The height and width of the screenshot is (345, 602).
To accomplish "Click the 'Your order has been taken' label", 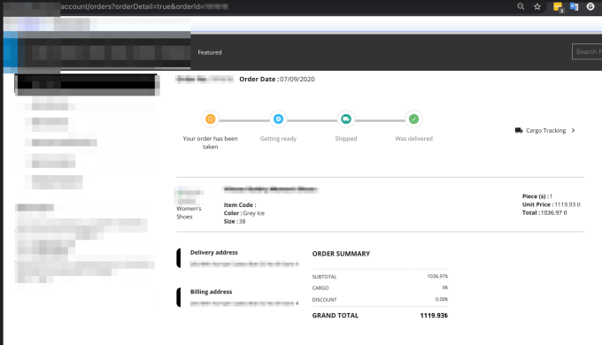I will pos(211,142).
